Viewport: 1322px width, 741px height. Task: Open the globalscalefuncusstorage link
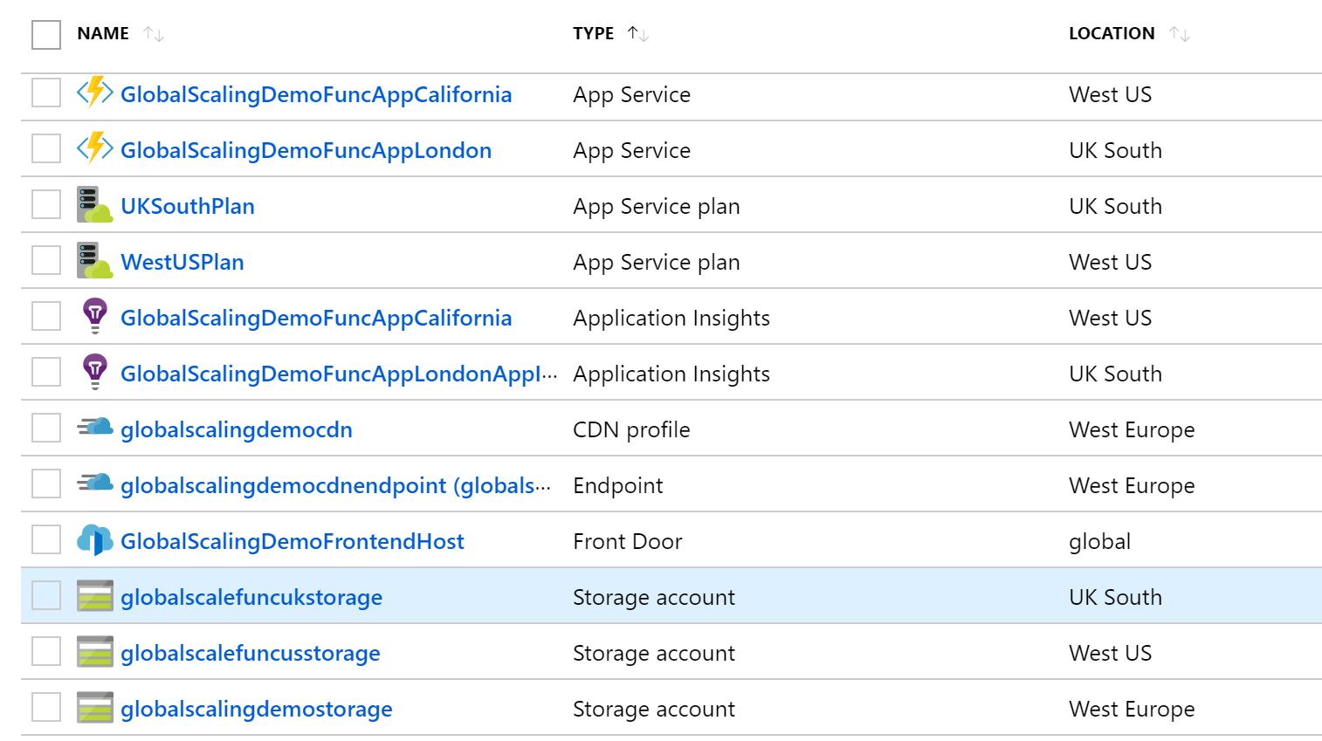coord(251,653)
